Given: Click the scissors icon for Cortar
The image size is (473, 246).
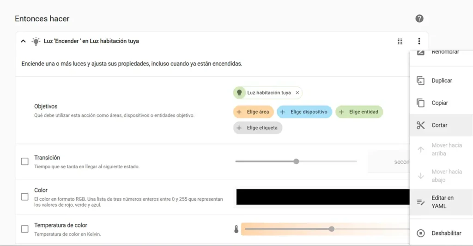Looking at the screenshot, I should click(x=420, y=125).
